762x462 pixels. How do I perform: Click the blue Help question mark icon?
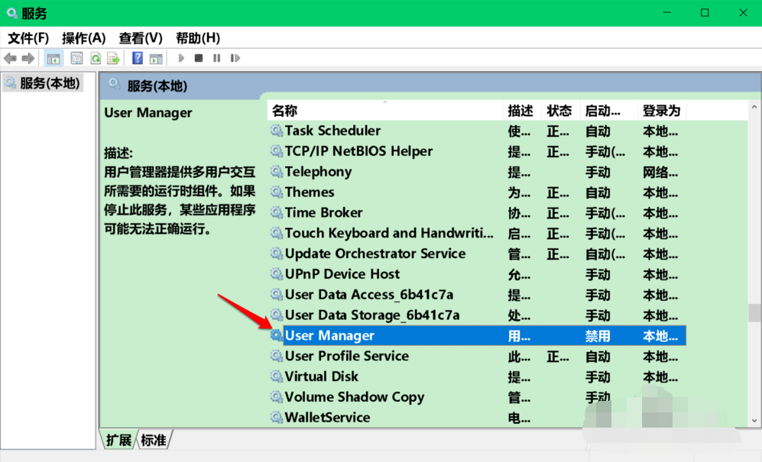pyautogui.click(x=136, y=58)
